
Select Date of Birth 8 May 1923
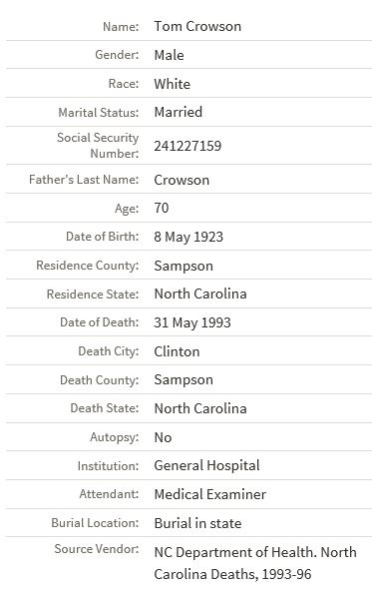pyautogui.click(x=188, y=237)
